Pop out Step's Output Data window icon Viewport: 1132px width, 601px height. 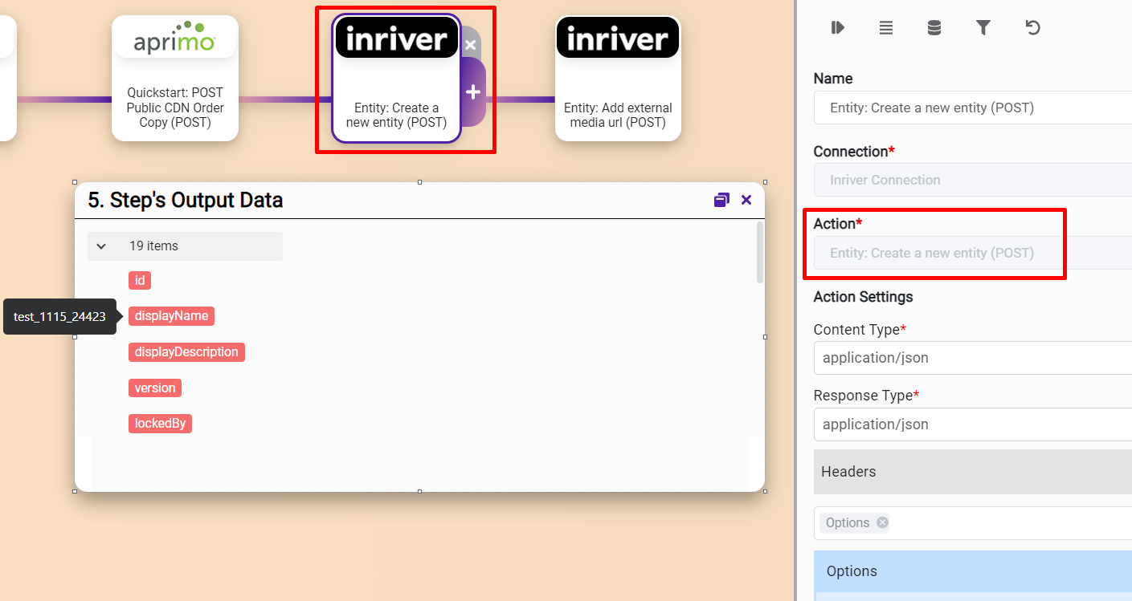[x=721, y=200]
